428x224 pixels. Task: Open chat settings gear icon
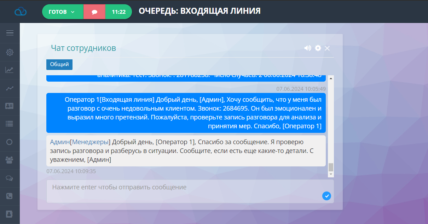318,48
